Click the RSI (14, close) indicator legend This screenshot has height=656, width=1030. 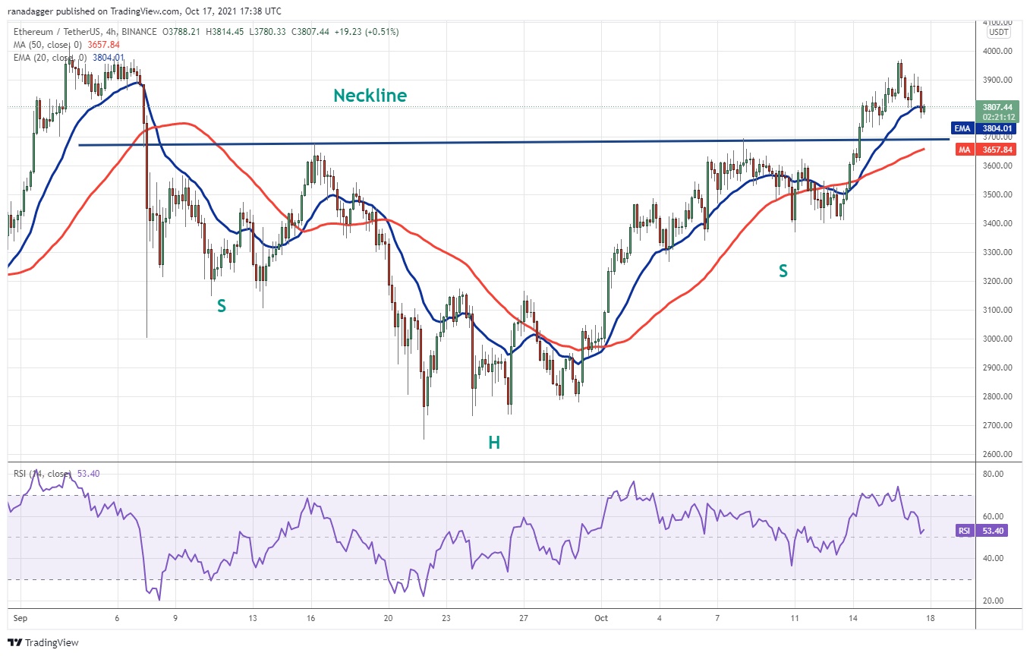57,474
